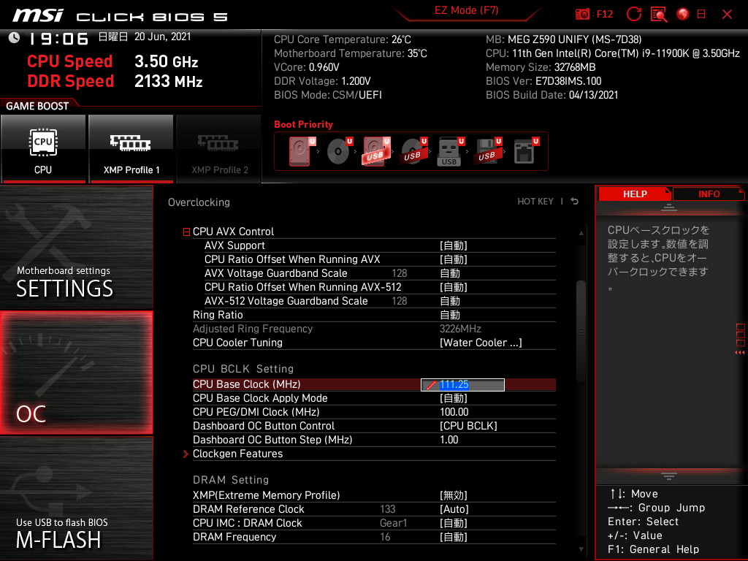748x561 pixels.
Task: Click scrollbar down arrow in settings list
Action: click(581, 549)
